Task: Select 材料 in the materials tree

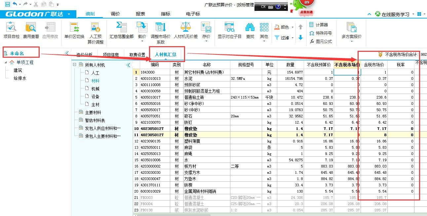Action: click(x=95, y=81)
